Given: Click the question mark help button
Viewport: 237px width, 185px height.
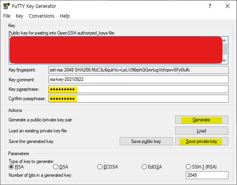Looking at the screenshot, I should 210,6.
